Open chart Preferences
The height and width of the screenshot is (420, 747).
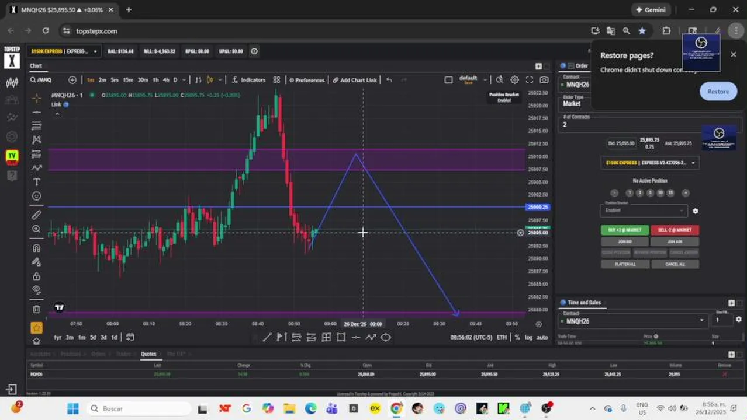306,80
